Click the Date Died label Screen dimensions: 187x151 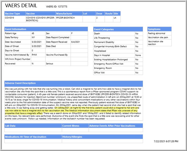point(51,46)
